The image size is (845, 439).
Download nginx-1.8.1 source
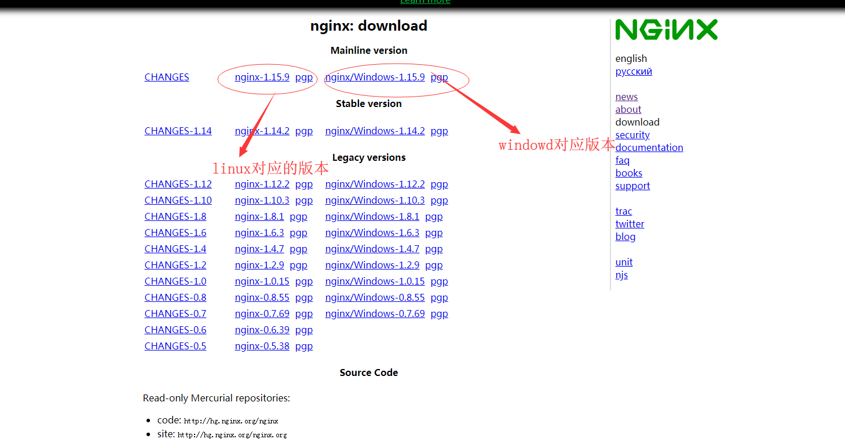(x=259, y=216)
